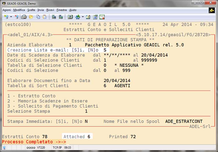Click the copy icon in toolbar
218x152 pixels.
coord(38,17)
